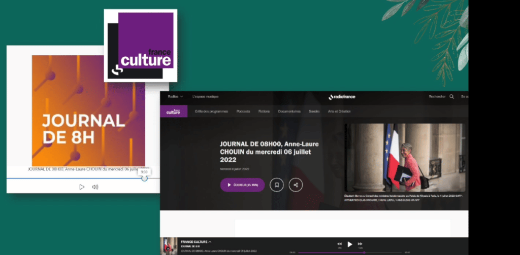Click the purple Écouter play button
Screen dimensions: 520x255
[x=242, y=185]
